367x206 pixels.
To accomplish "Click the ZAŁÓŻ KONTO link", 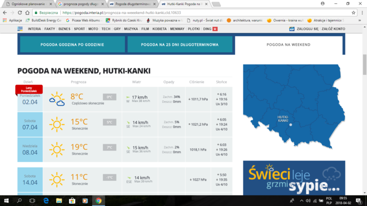I will click(x=333, y=29).
